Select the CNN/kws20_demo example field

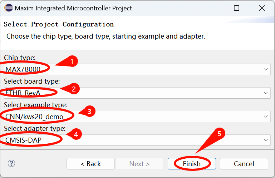pyautogui.click(x=137, y=117)
